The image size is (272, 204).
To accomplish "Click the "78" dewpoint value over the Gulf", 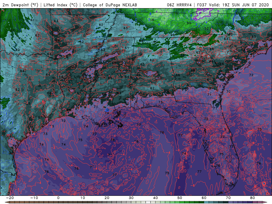I will [x=113, y=140].
